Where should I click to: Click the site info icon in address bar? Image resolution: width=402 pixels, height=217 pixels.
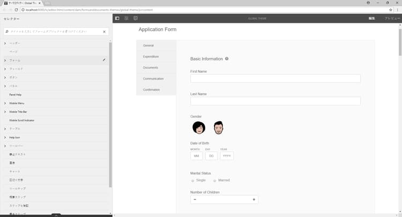(23, 10)
